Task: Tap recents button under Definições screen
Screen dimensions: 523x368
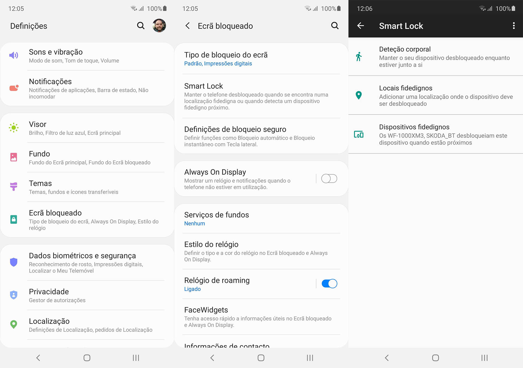Action: pos(136,358)
